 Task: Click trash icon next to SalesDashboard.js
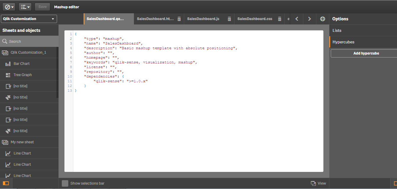pos(229,19)
